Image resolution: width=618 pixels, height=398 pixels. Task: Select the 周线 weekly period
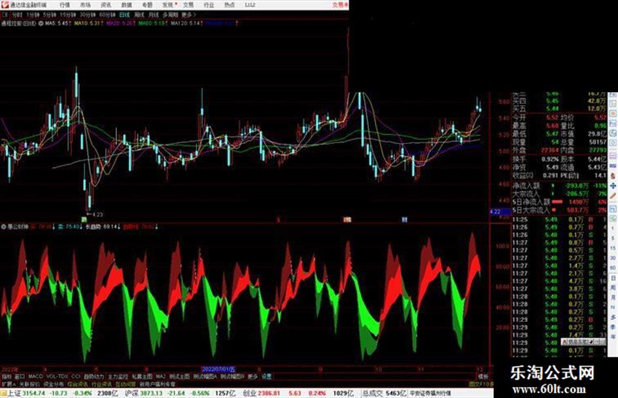(139, 14)
